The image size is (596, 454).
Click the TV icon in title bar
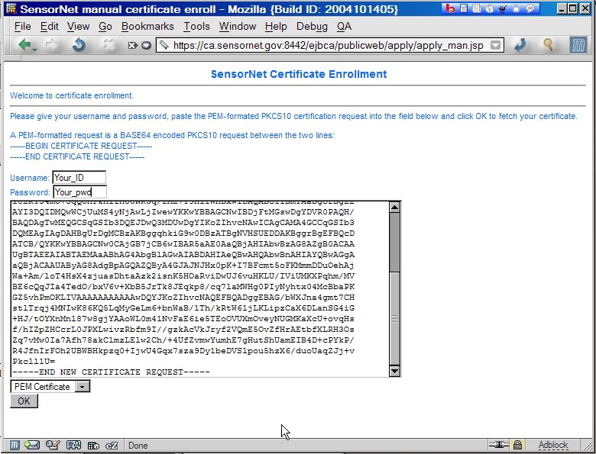(x=516, y=8)
